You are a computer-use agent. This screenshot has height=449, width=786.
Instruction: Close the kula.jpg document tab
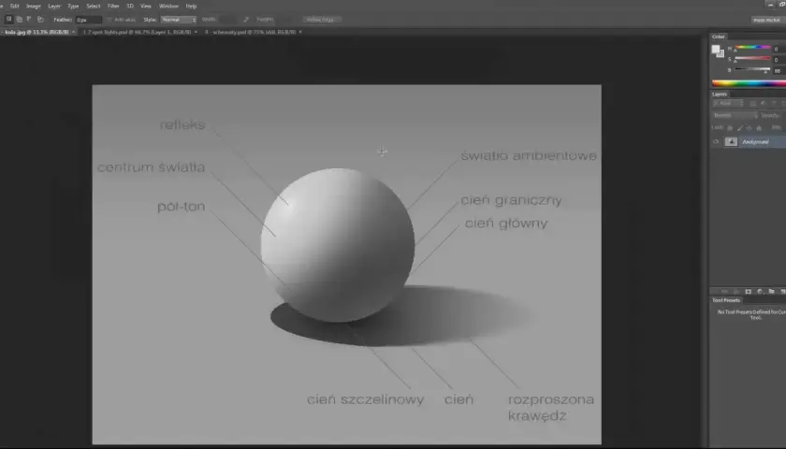point(73,32)
